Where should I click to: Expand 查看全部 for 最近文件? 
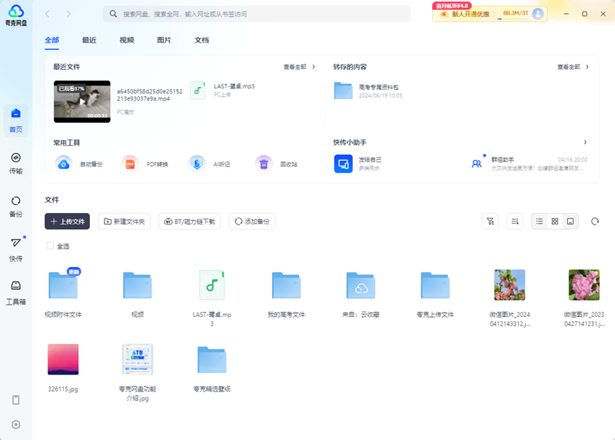click(299, 67)
